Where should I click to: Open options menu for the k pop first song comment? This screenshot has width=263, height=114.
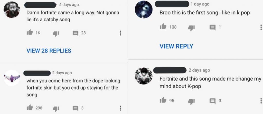(261, 27)
